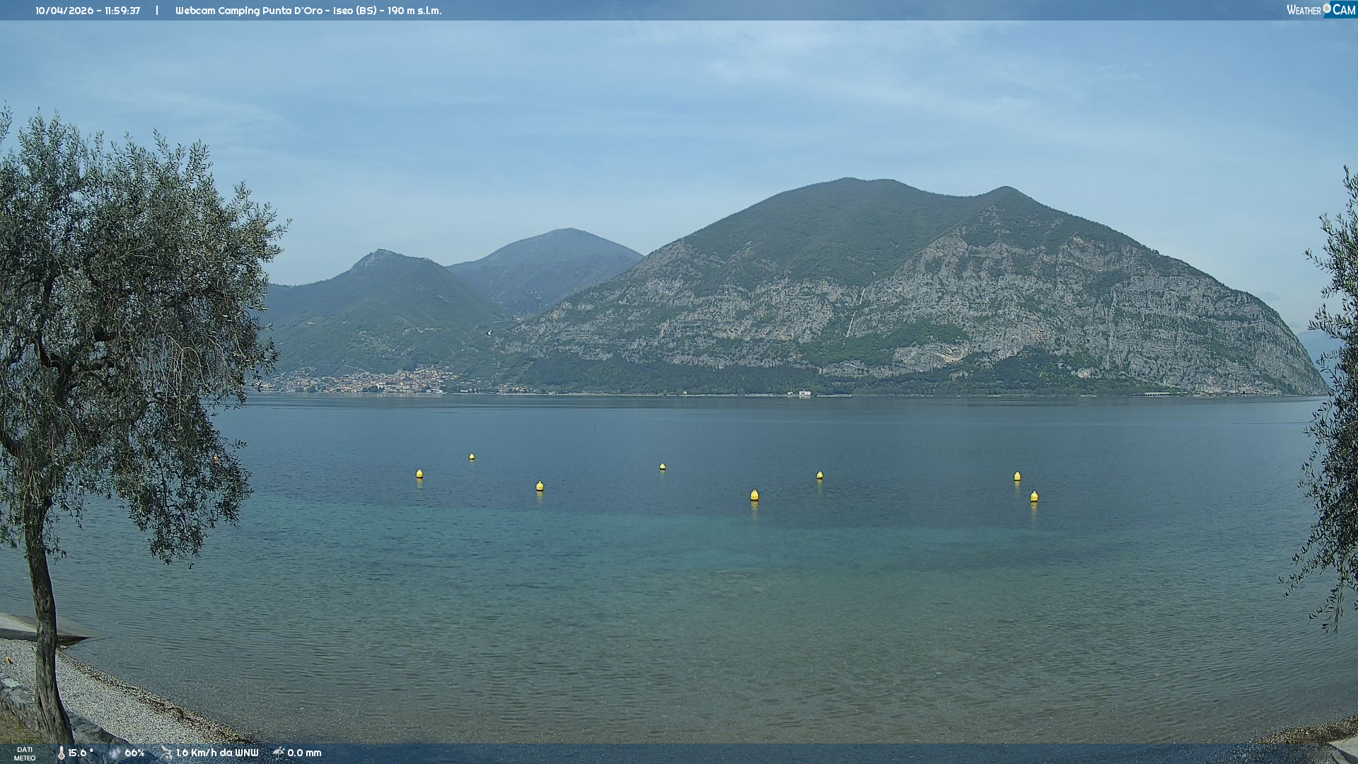Viewport: 1358px width, 764px height.
Task: Click the humidity water drops icon
Action: point(115,753)
